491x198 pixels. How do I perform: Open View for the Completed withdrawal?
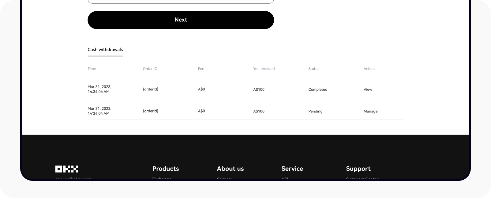(x=368, y=89)
